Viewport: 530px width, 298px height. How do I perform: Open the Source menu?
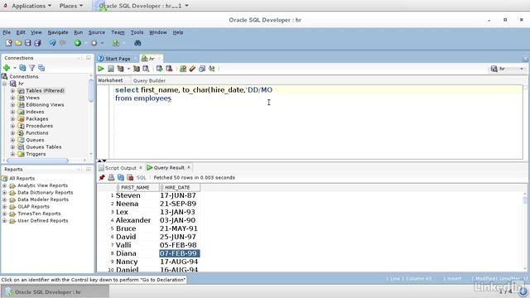pyautogui.click(x=97, y=32)
